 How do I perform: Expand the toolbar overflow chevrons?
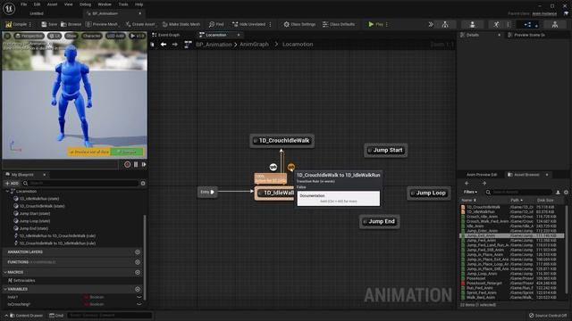[431, 24]
